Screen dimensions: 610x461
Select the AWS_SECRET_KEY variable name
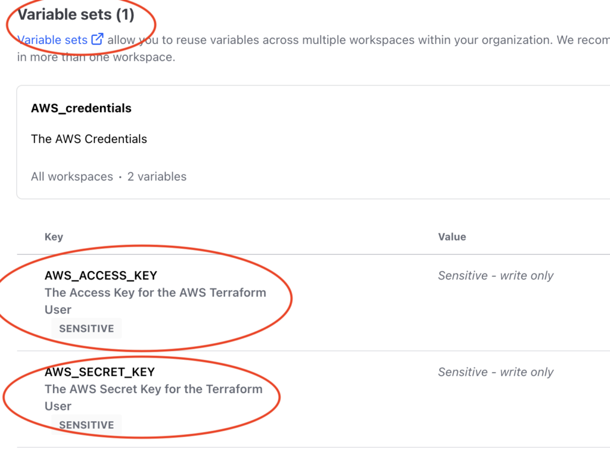(99, 372)
